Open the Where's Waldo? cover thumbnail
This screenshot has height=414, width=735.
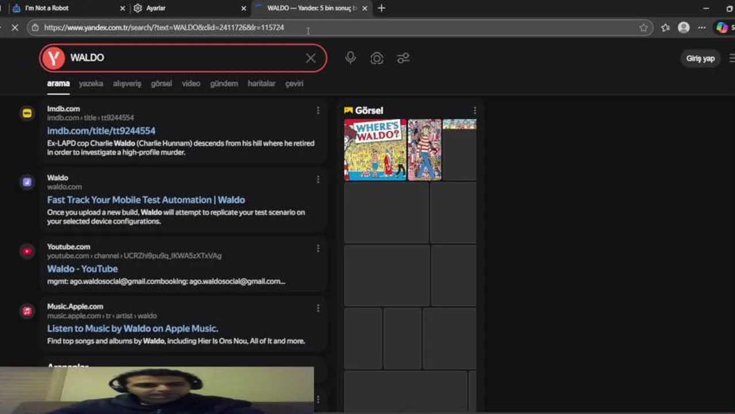click(x=375, y=149)
